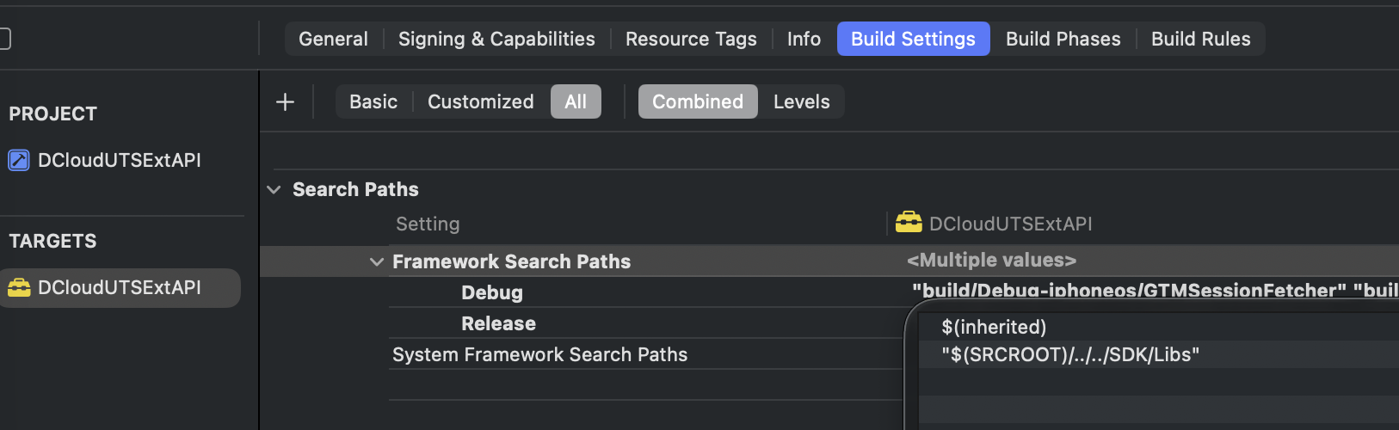The height and width of the screenshot is (430, 1399).
Task: Show All build settings
Action: click(x=576, y=101)
